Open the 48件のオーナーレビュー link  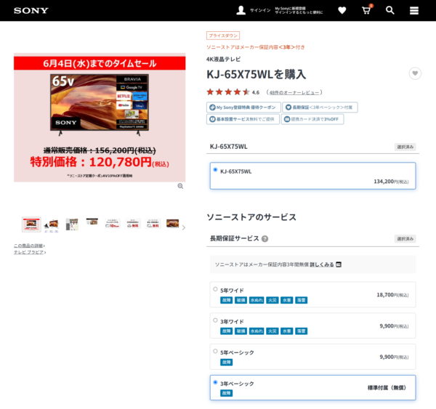pyautogui.click(x=294, y=92)
